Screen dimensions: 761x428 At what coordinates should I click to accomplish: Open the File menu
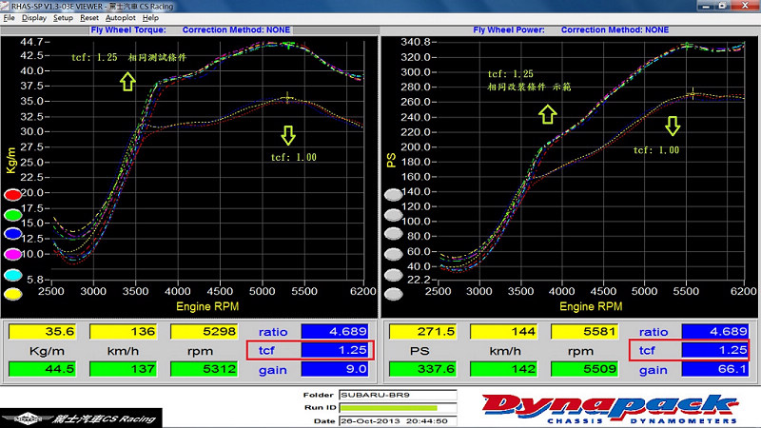10,18
